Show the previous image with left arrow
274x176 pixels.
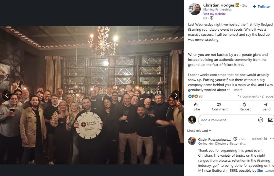point(7,95)
